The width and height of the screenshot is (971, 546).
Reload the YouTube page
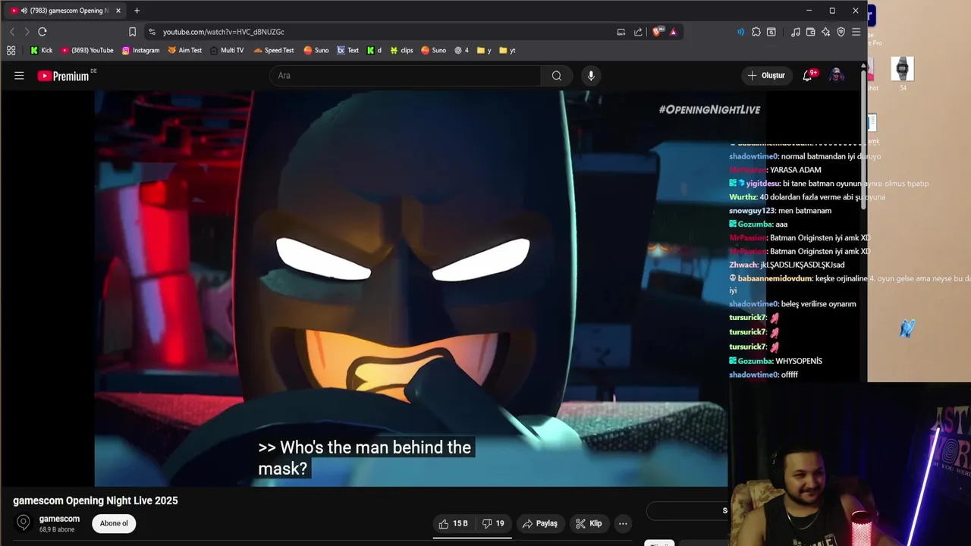[x=42, y=32]
